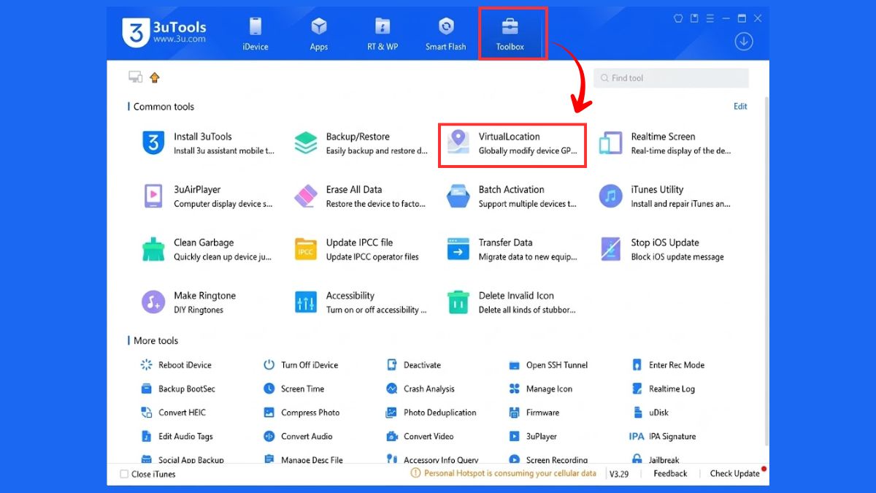Switch to RT & WP tab
This screenshot has height=493, width=876.
[383, 34]
